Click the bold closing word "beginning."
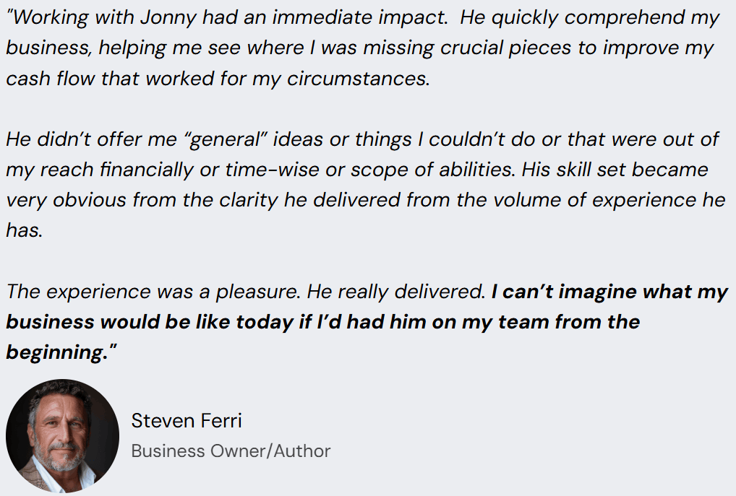736x496 pixels. click(x=58, y=352)
